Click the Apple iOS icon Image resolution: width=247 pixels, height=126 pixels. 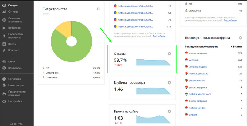pos(186,4)
